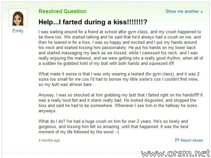This screenshot has height=158, width=211.
Task: Click the line beginning 'What do I do?'
Action: coord(113,121)
